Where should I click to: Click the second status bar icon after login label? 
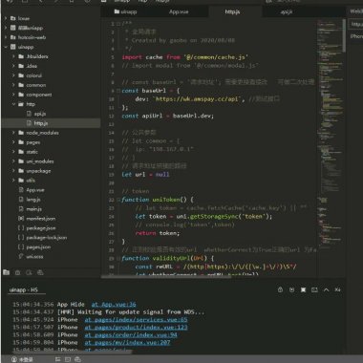[68, 359]
